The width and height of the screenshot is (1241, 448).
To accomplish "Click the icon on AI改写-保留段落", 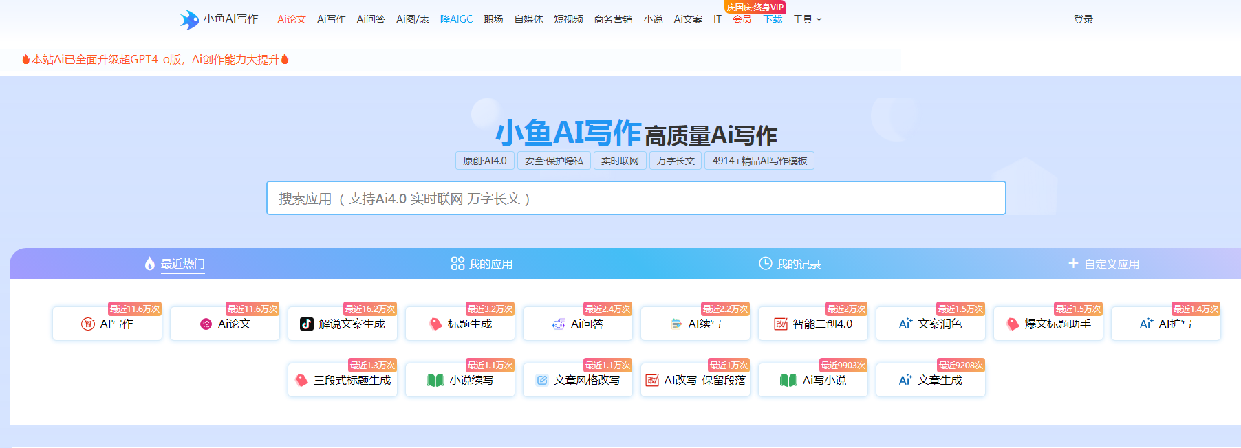I will (x=652, y=381).
